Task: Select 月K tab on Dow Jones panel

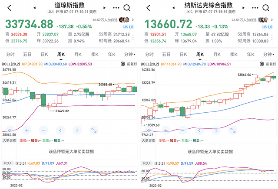Action: [78, 54]
